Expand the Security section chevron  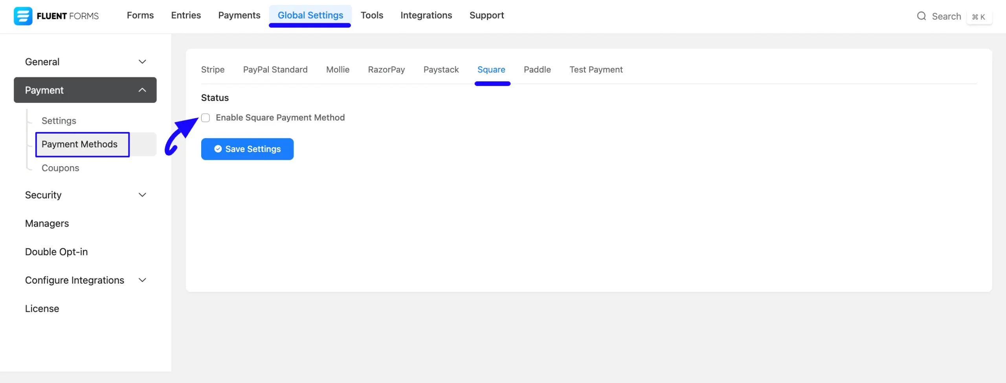pos(142,195)
